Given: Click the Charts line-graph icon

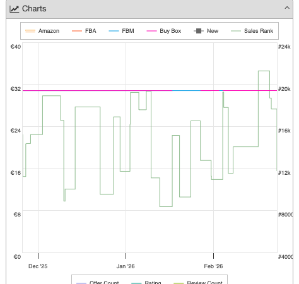Looking at the screenshot, I should [x=15, y=9].
